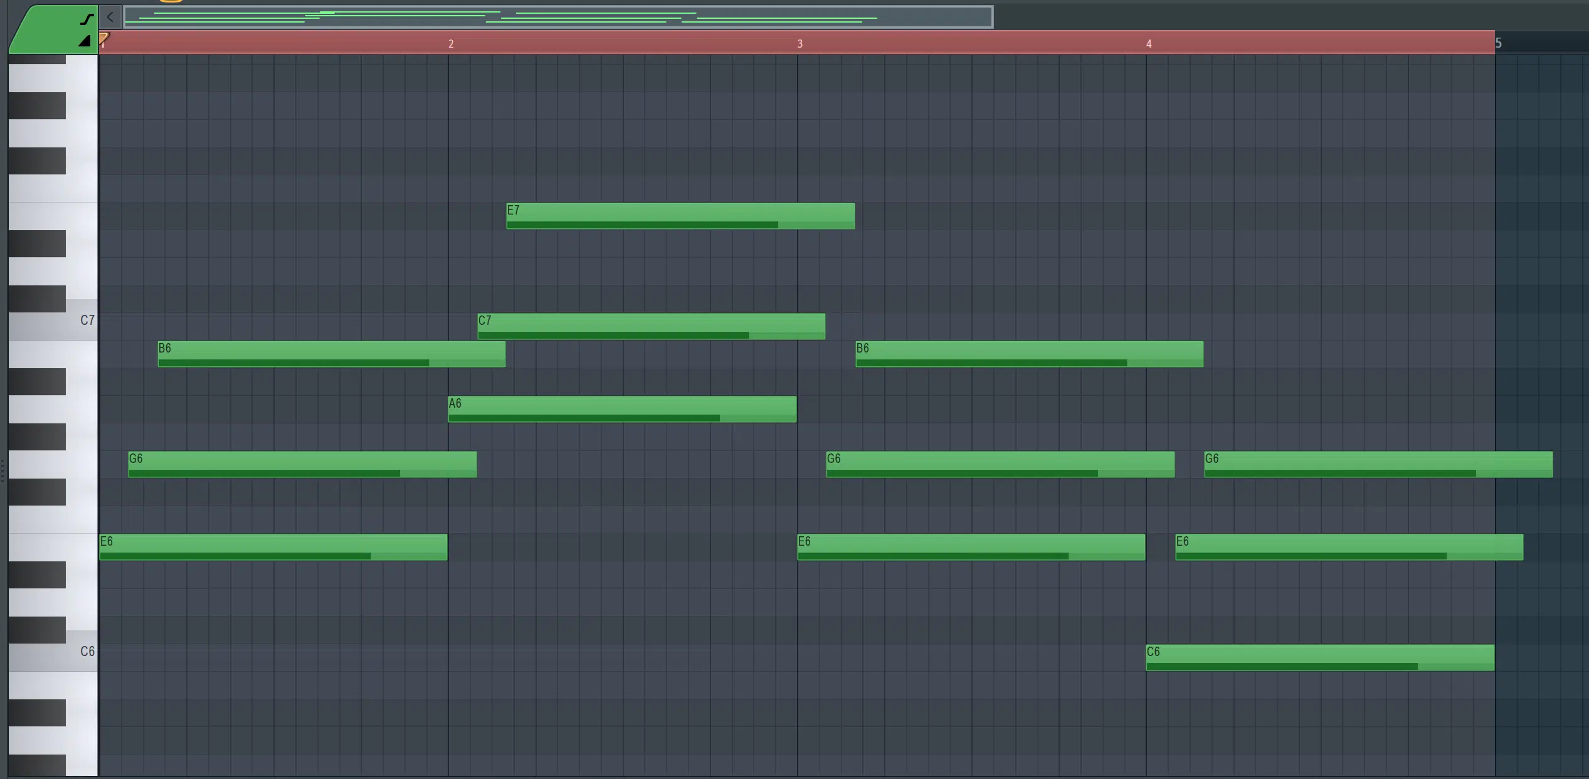Jump to bar 5 on the timeline

[x=1498, y=43]
